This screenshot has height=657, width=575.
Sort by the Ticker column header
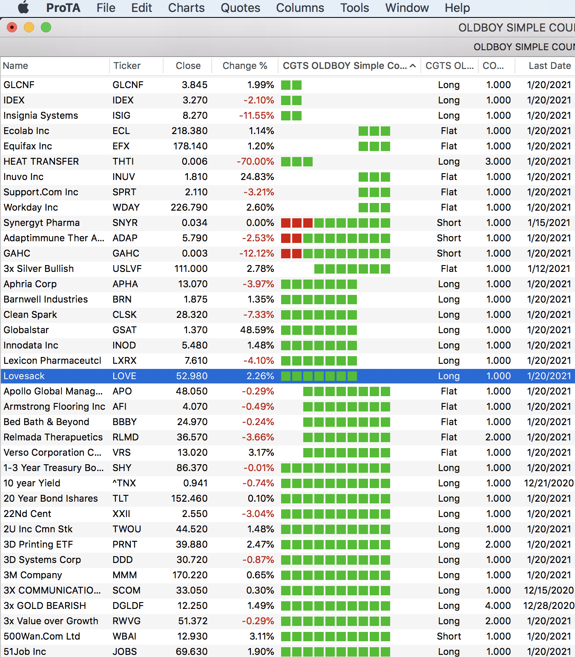[x=136, y=66]
